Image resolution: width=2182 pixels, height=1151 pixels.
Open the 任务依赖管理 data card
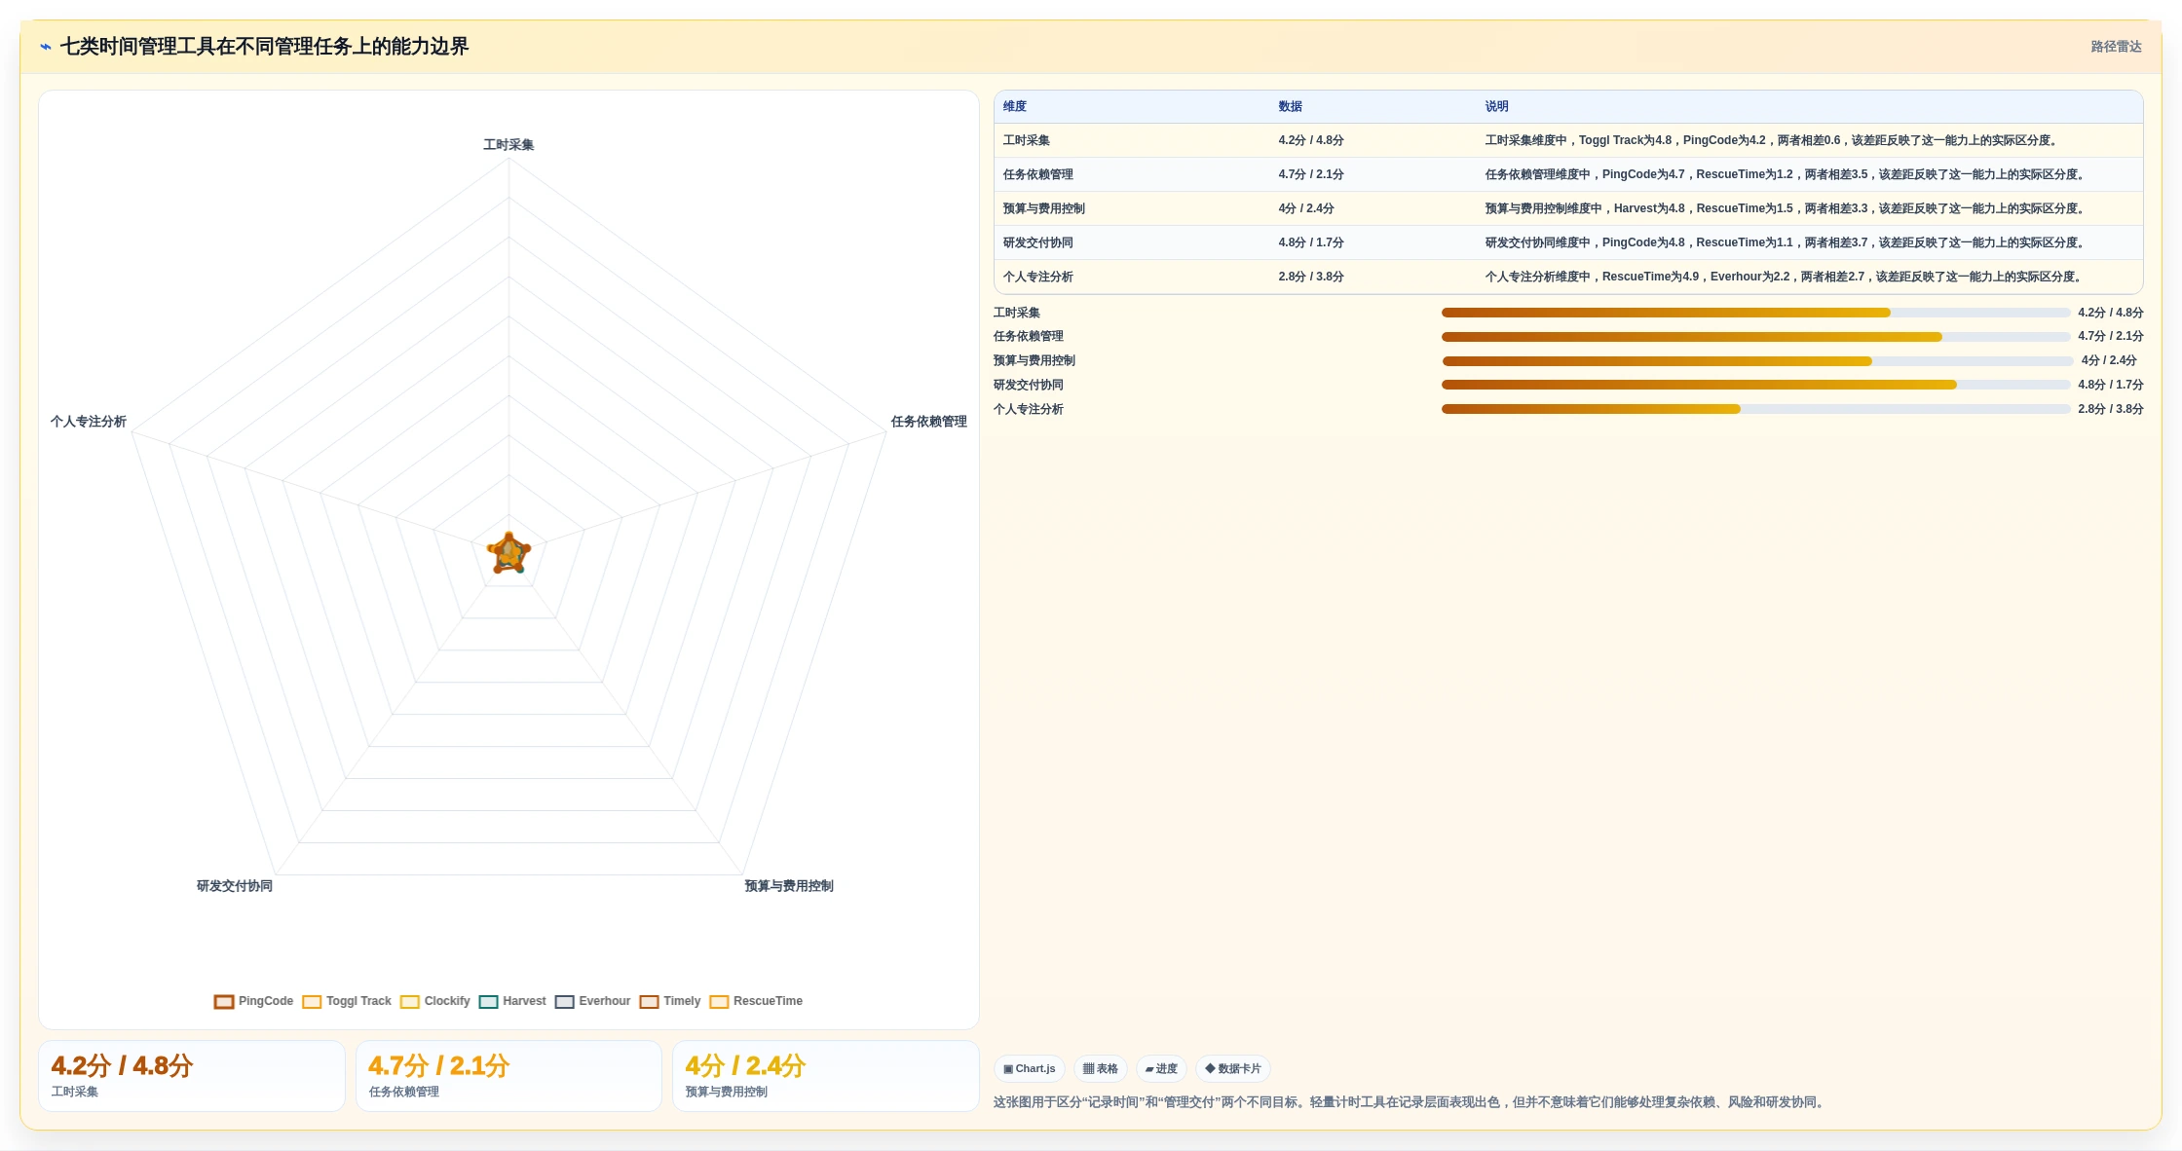click(x=508, y=1076)
